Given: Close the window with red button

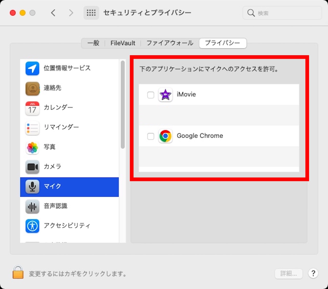Looking at the screenshot, I should click(x=13, y=13).
